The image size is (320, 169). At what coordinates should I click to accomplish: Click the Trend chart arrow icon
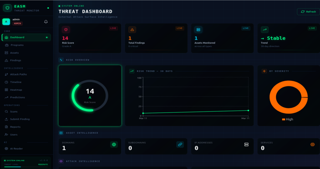click(x=265, y=30)
